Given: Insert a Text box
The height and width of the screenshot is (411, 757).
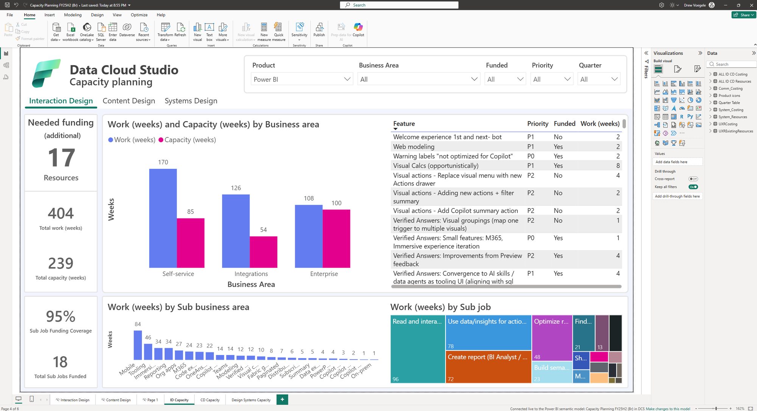Looking at the screenshot, I should [209, 32].
